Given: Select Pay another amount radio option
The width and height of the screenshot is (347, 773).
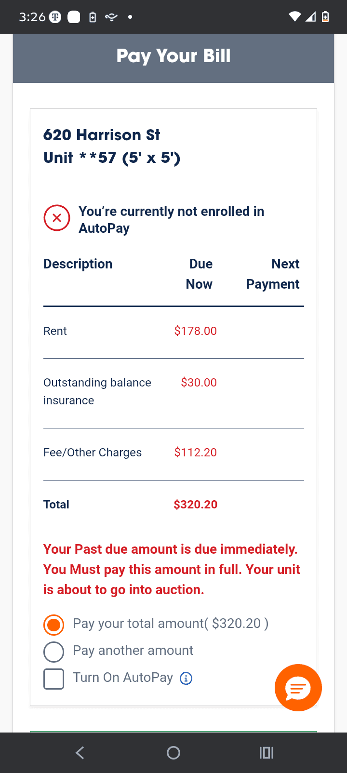Looking at the screenshot, I should [x=53, y=652].
